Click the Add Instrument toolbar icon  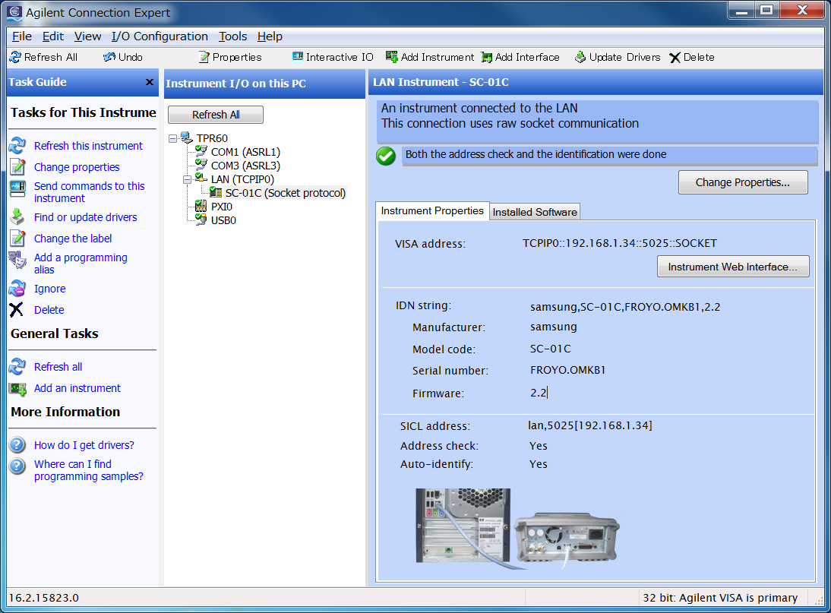click(x=392, y=57)
